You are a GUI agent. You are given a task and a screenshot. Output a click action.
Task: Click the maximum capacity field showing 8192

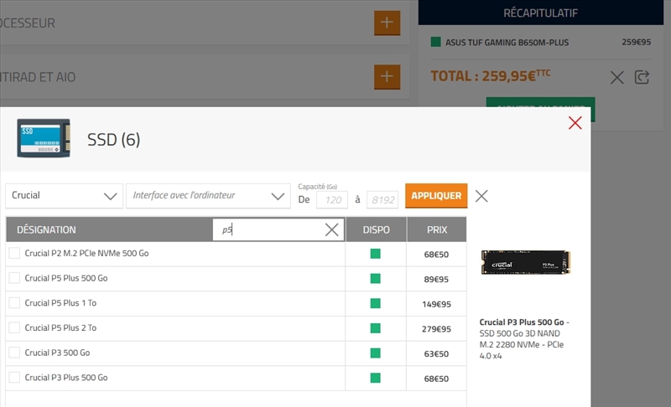point(382,200)
